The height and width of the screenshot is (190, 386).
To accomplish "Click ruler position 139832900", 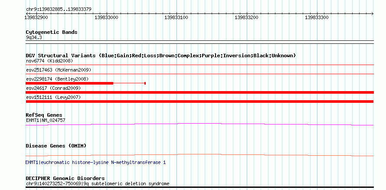I will point(36,18).
